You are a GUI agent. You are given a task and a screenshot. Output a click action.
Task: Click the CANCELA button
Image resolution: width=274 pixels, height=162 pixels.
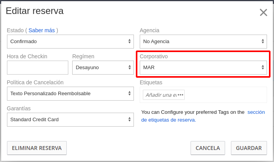coord(208,148)
